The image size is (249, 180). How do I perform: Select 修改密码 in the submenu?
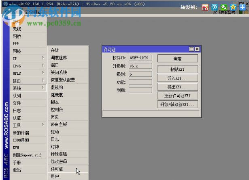click(x=68, y=161)
